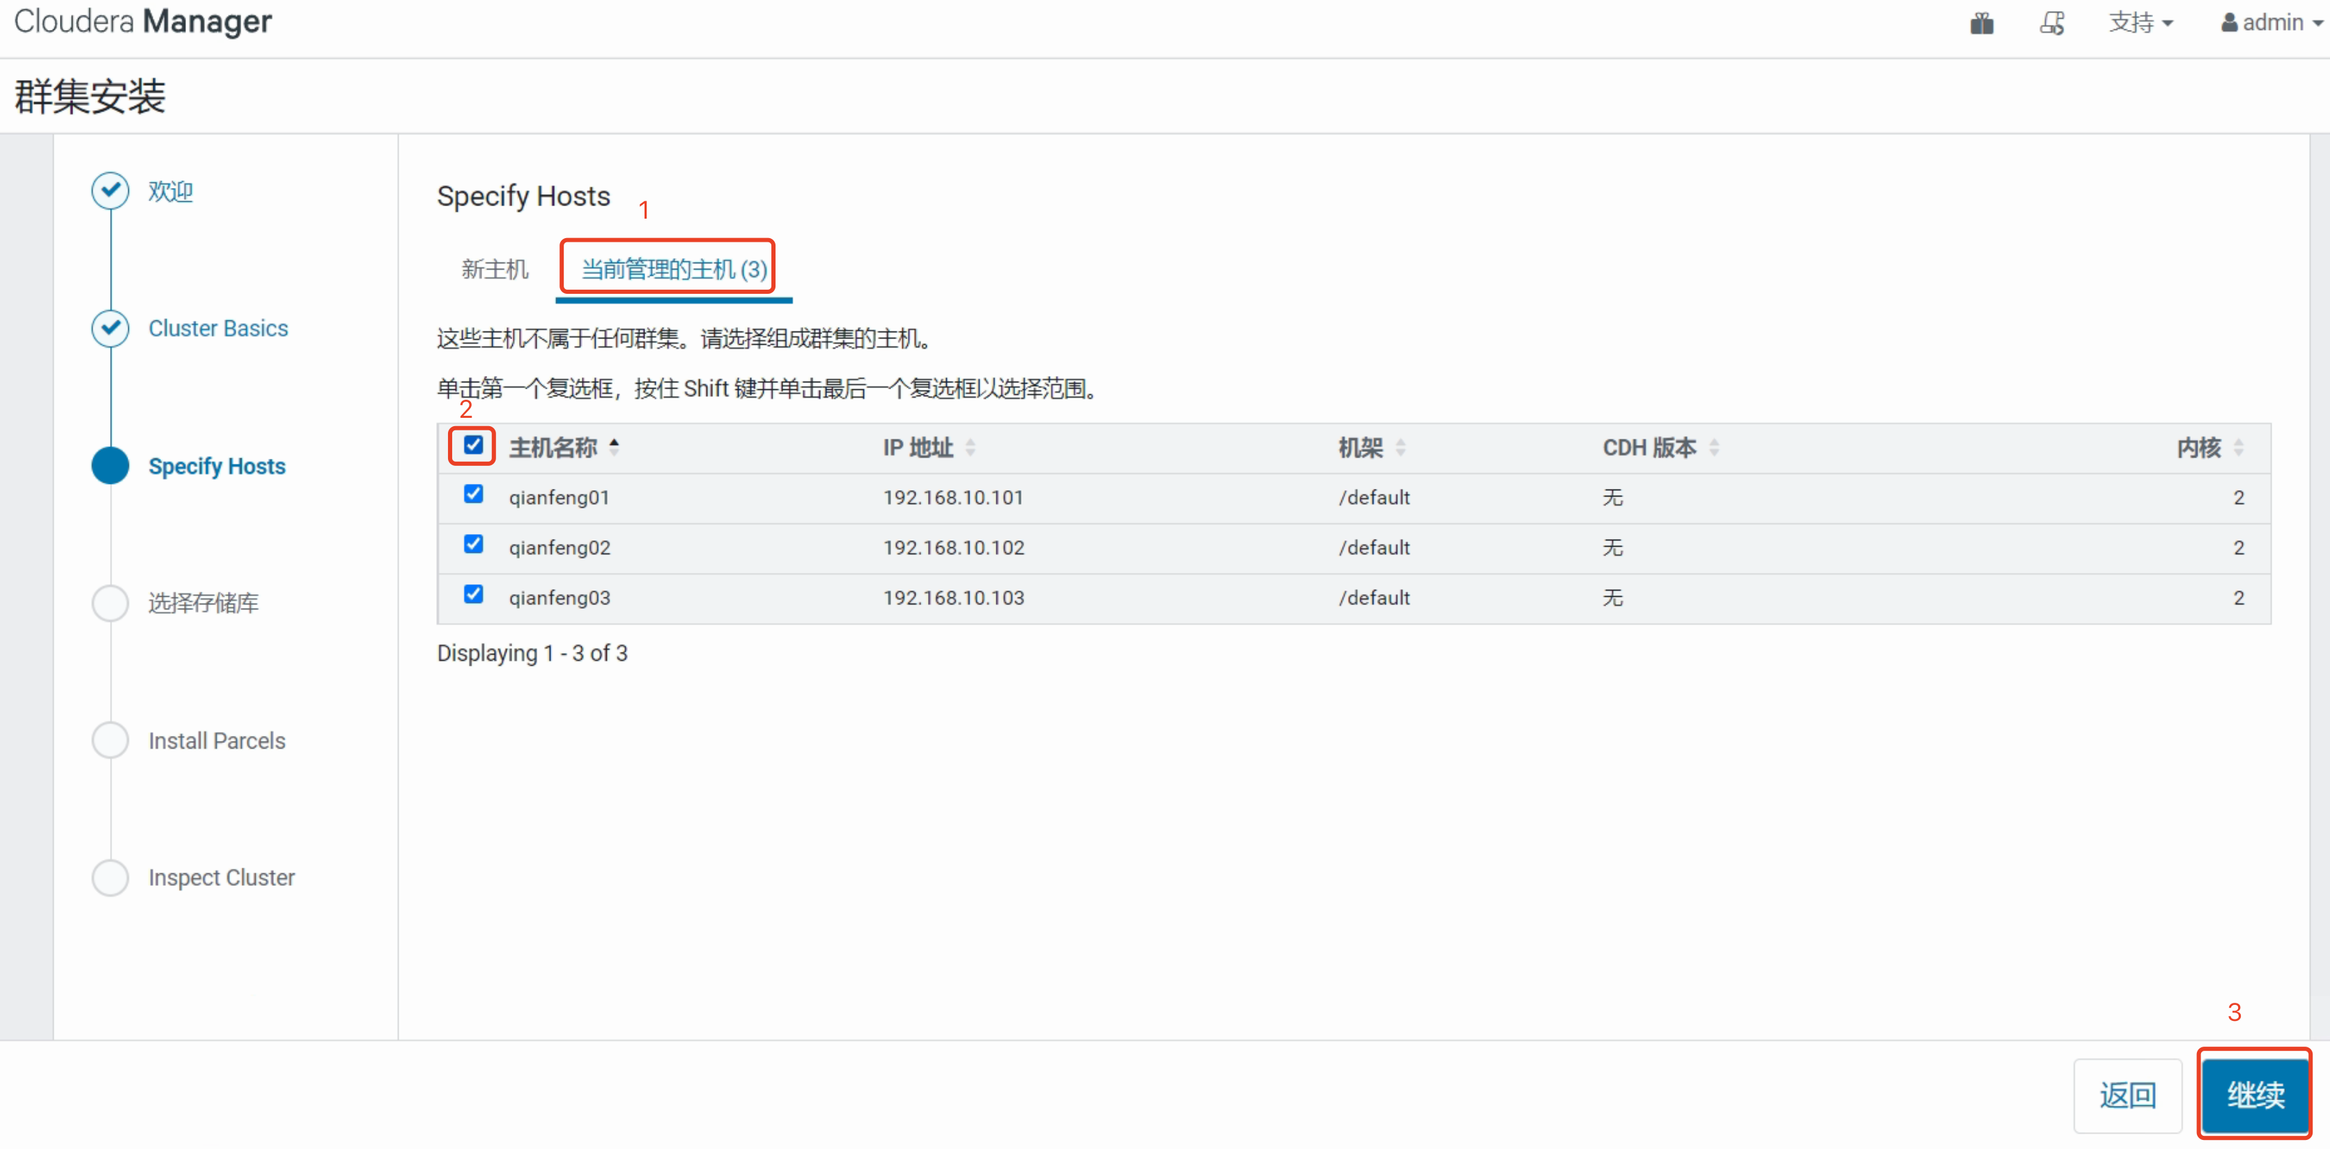Click the 选择存储库 step circle

[x=110, y=603]
